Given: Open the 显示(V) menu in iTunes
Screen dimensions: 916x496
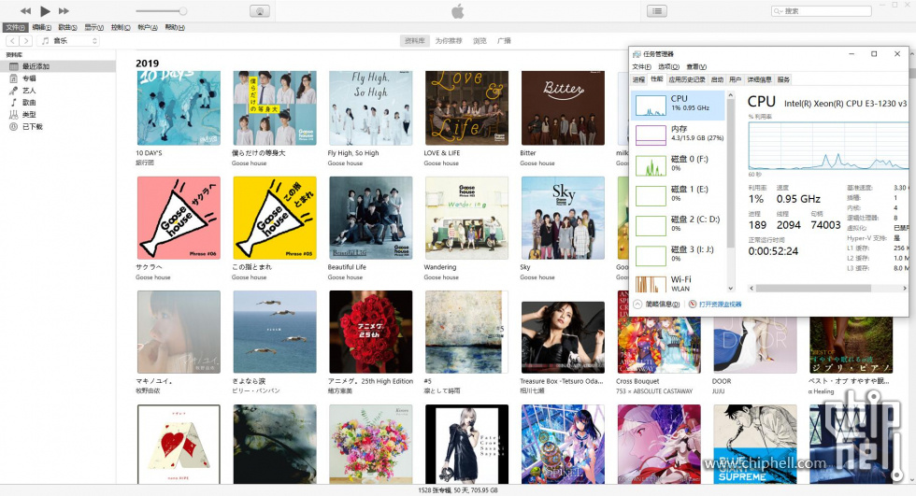Looking at the screenshot, I should pyautogui.click(x=94, y=27).
